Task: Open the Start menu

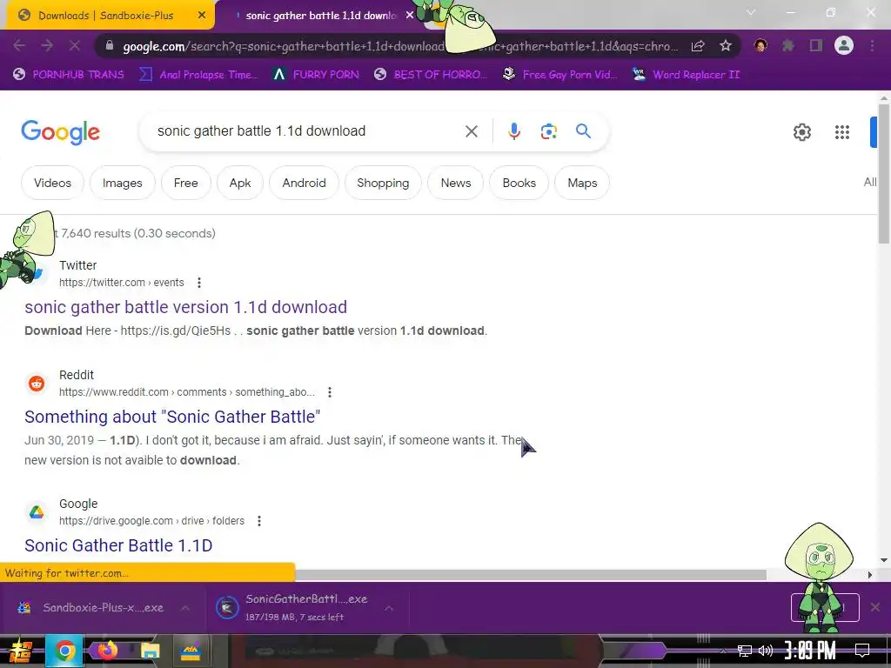Action: (21, 651)
